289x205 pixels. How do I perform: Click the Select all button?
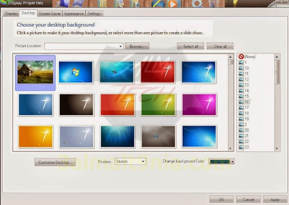[191, 46]
